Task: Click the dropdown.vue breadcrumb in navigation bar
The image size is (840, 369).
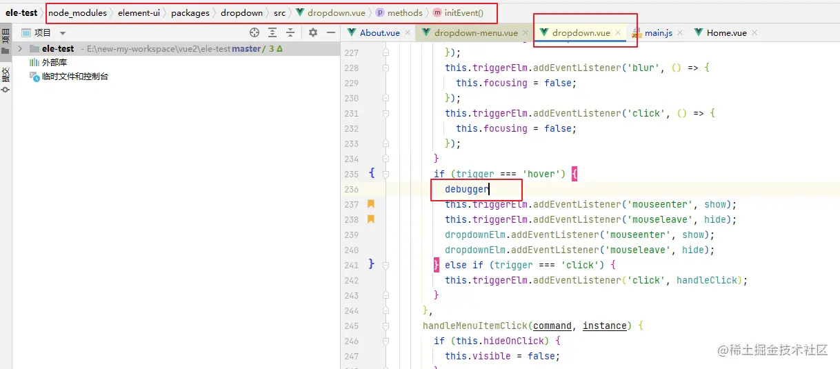Action: 332,12
